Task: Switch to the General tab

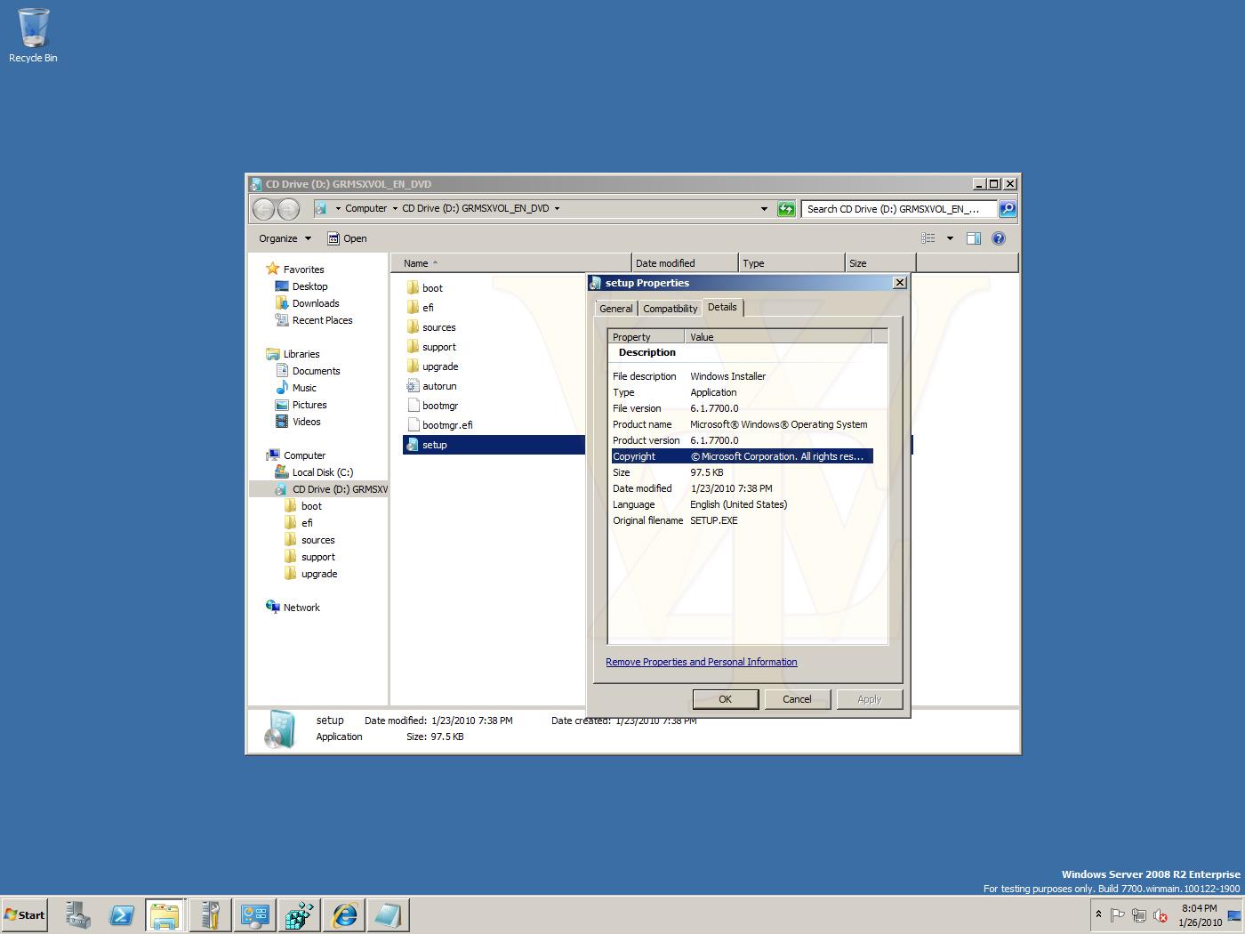Action: point(615,309)
